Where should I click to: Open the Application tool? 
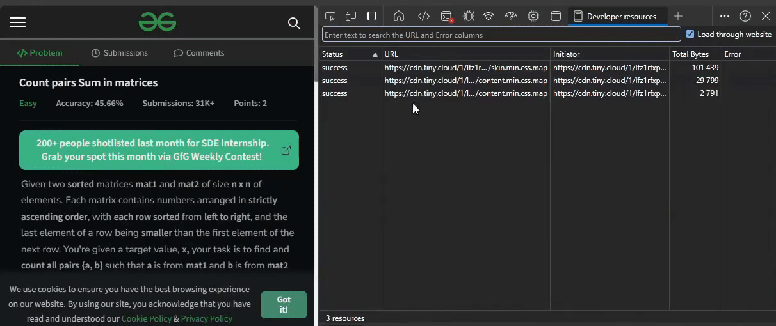(x=556, y=16)
